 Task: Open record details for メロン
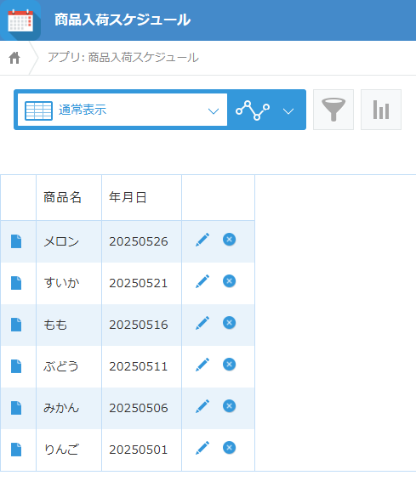click(x=16, y=241)
